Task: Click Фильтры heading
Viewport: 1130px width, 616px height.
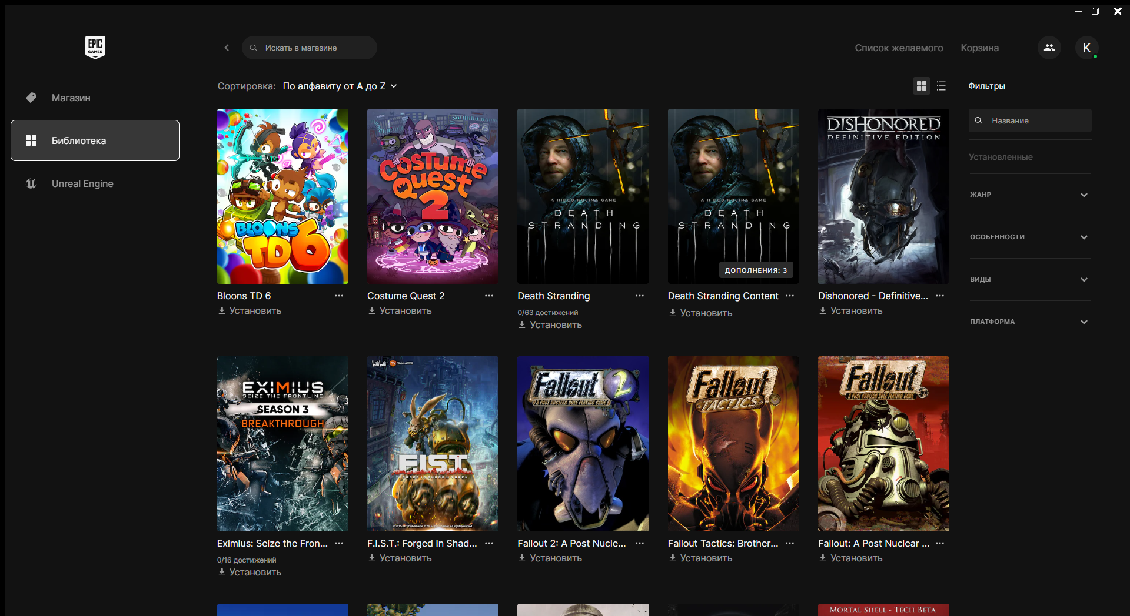Action: [986, 86]
